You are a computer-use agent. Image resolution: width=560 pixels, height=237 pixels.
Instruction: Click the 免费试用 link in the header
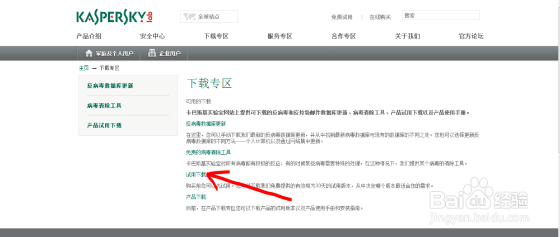click(x=342, y=17)
